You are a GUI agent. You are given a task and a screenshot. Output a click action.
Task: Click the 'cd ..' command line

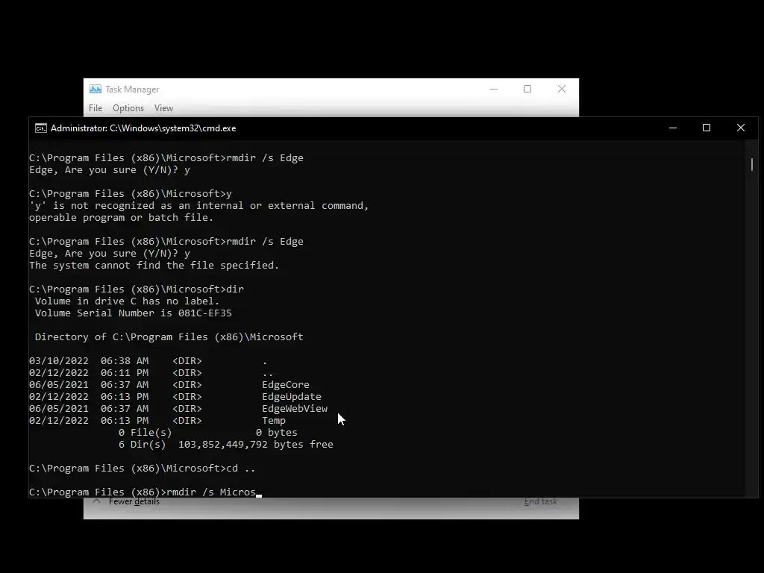pos(143,469)
